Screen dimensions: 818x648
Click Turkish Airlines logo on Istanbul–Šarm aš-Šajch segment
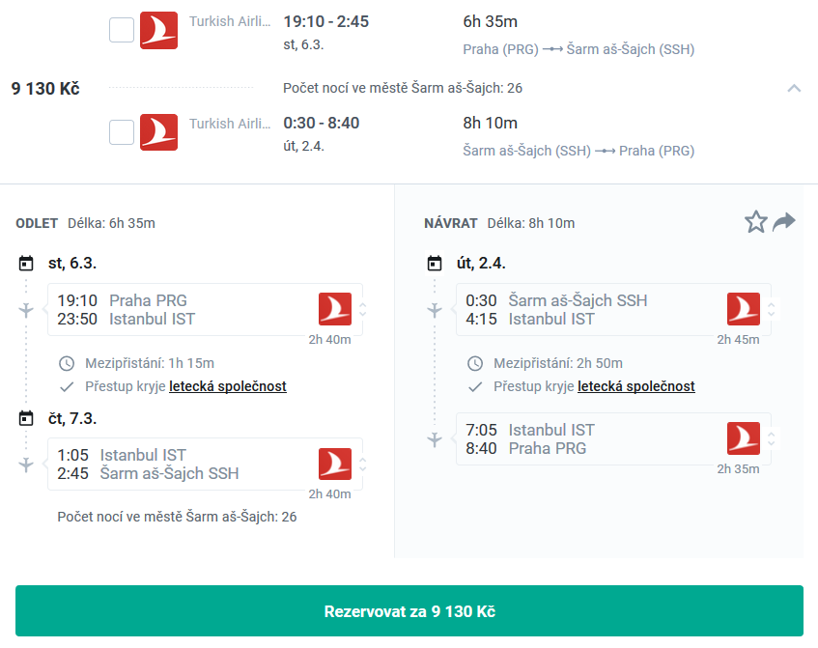[x=335, y=464]
